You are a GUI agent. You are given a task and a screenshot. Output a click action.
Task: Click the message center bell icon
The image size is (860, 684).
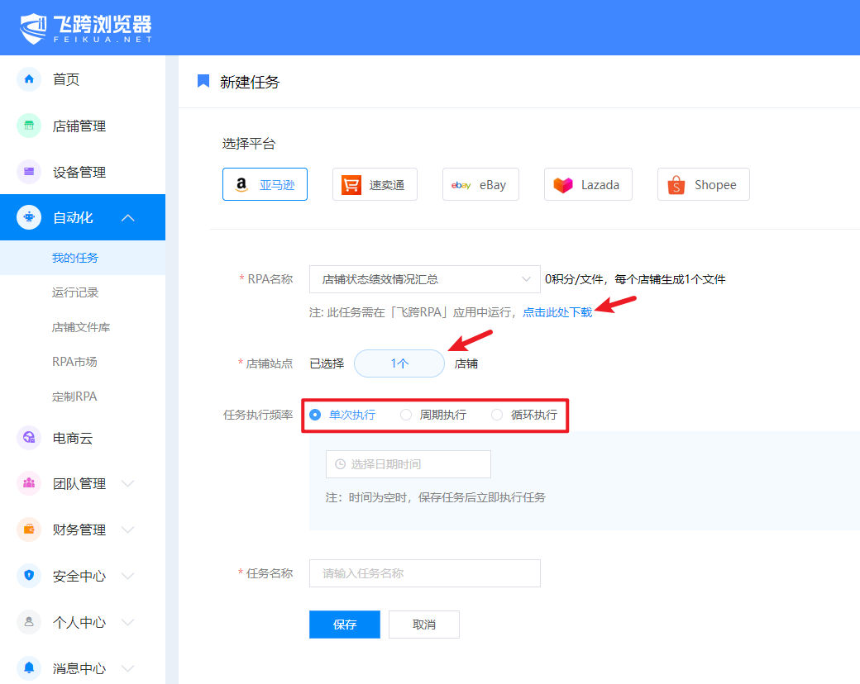(x=29, y=667)
